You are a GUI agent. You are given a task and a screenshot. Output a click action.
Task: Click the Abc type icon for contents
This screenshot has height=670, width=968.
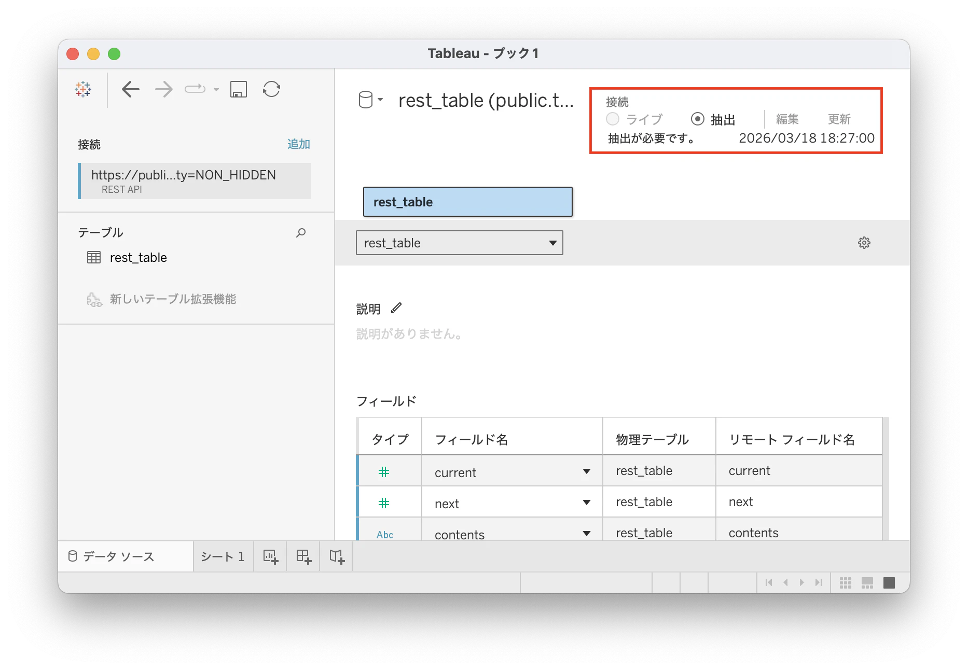pyautogui.click(x=385, y=535)
